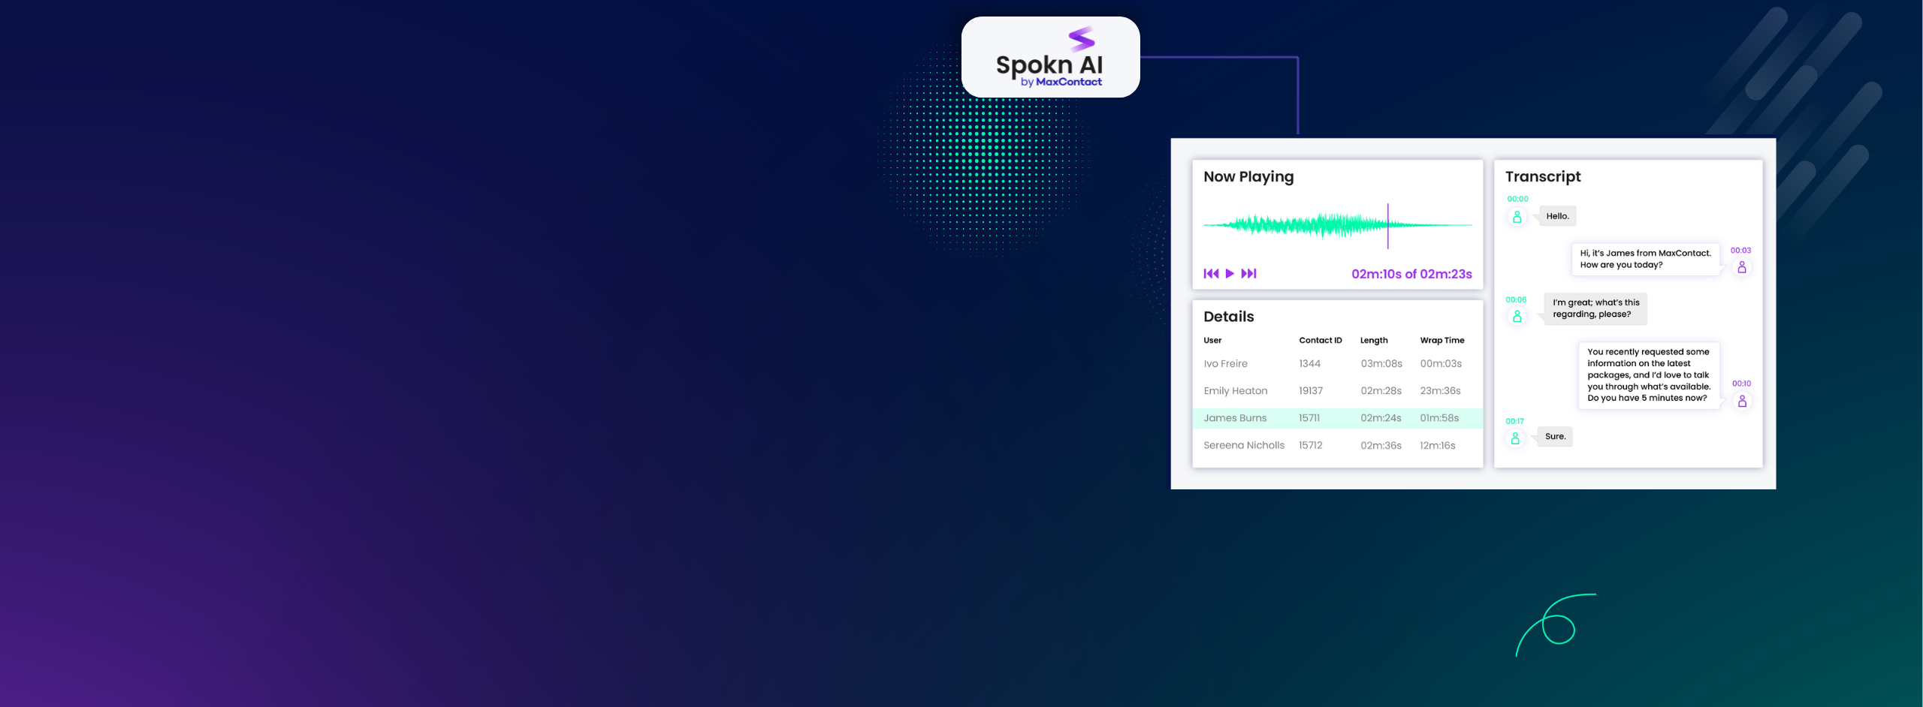
Task: Click the 00:06 transcript timestamp
Action: point(1516,299)
